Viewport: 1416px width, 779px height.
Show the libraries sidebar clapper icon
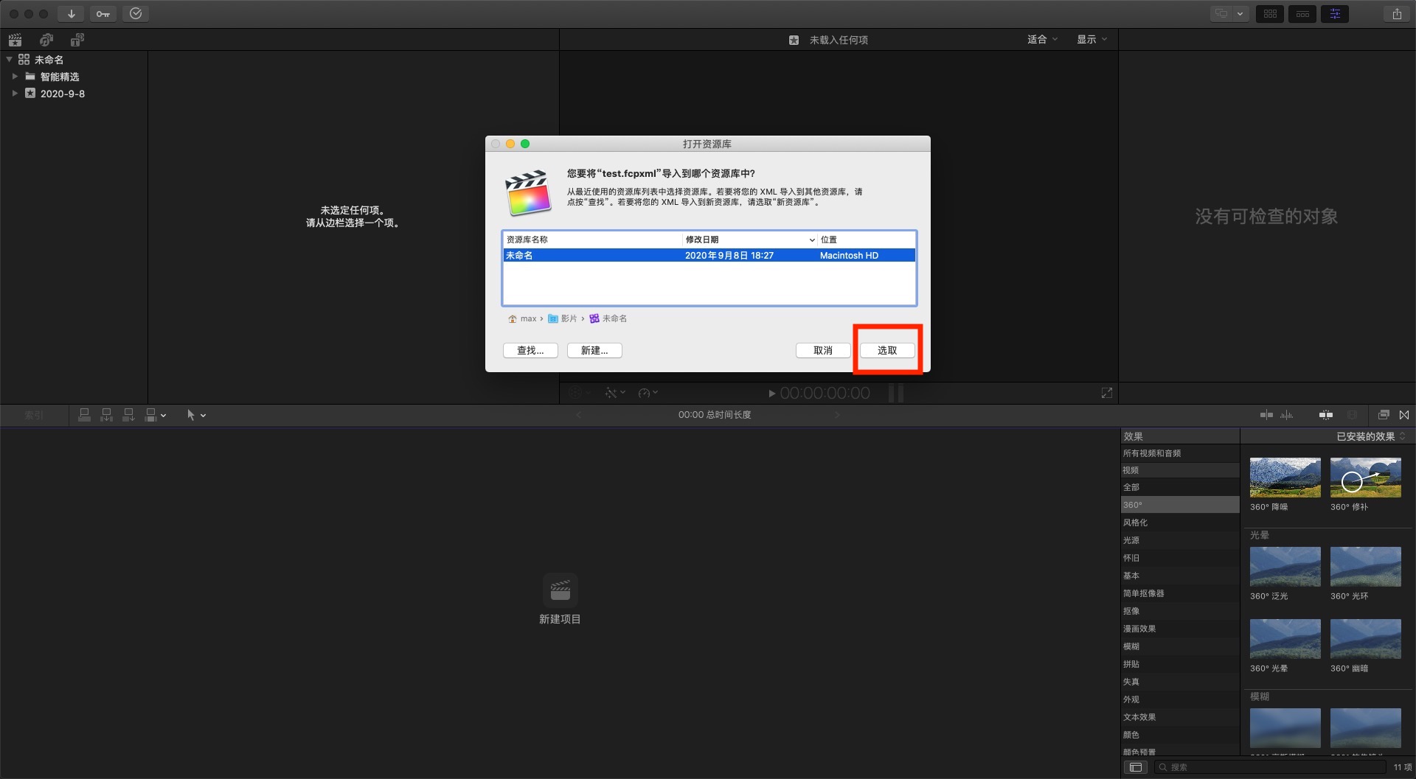click(15, 40)
